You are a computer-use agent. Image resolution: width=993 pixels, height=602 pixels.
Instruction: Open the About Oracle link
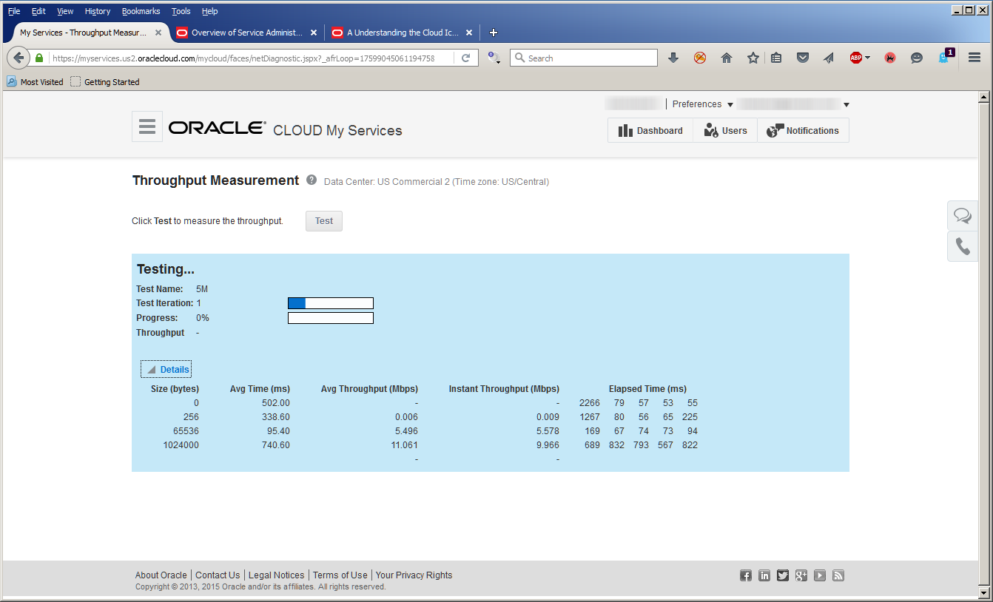[x=161, y=575]
